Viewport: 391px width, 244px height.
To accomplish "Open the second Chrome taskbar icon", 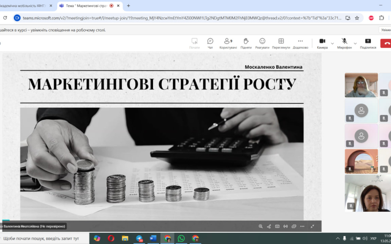I will 195,239.
